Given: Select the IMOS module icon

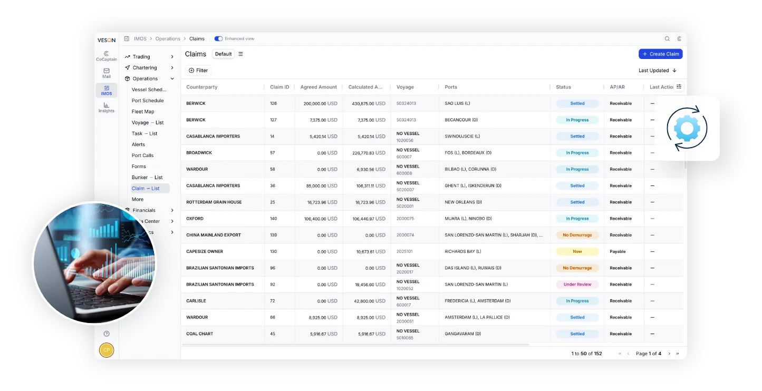Looking at the screenshot, I should [x=107, y=90].
